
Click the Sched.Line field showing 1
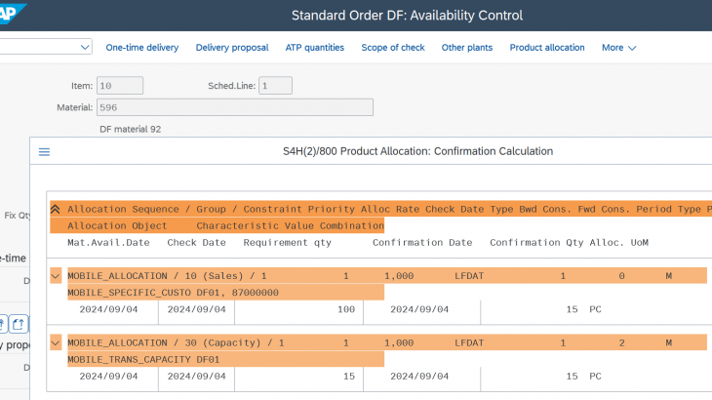275,85
